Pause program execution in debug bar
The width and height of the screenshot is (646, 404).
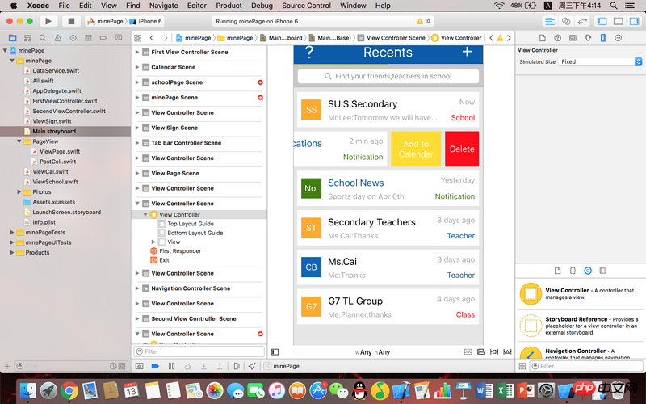(x=172, y=366)
